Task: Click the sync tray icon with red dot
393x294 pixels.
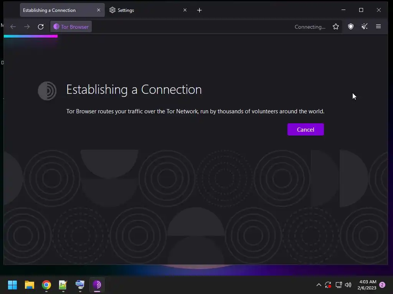Action: (328, 285)
